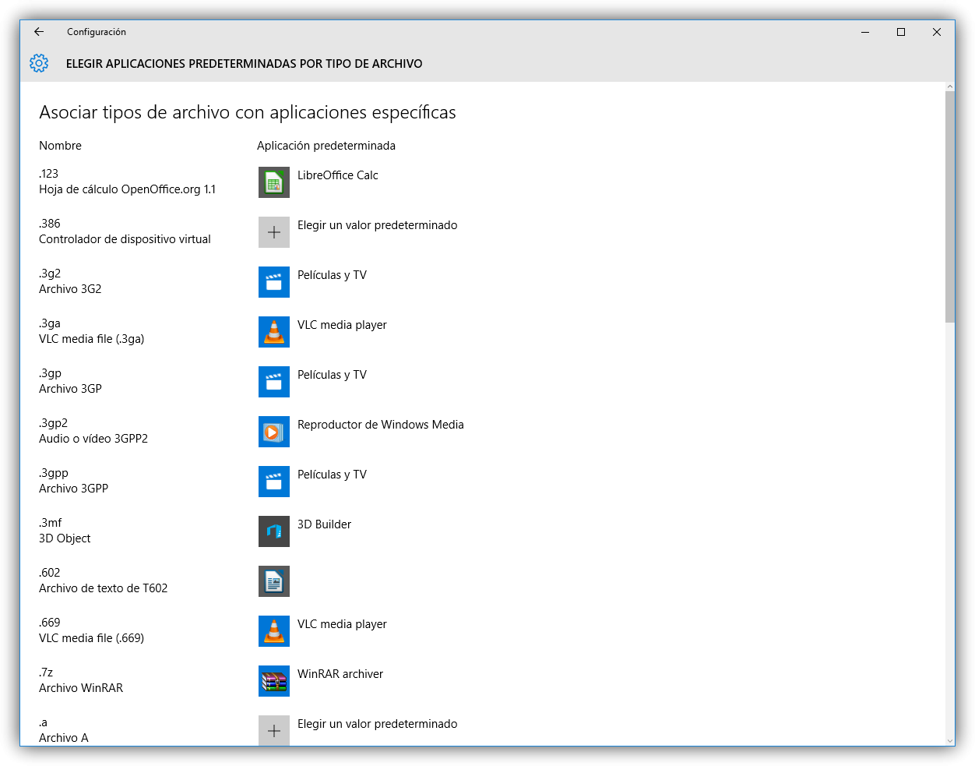This screenshot has width=975, height=766.
Task: Click the 3D Builder label
Action: click(x=324, y=524)
